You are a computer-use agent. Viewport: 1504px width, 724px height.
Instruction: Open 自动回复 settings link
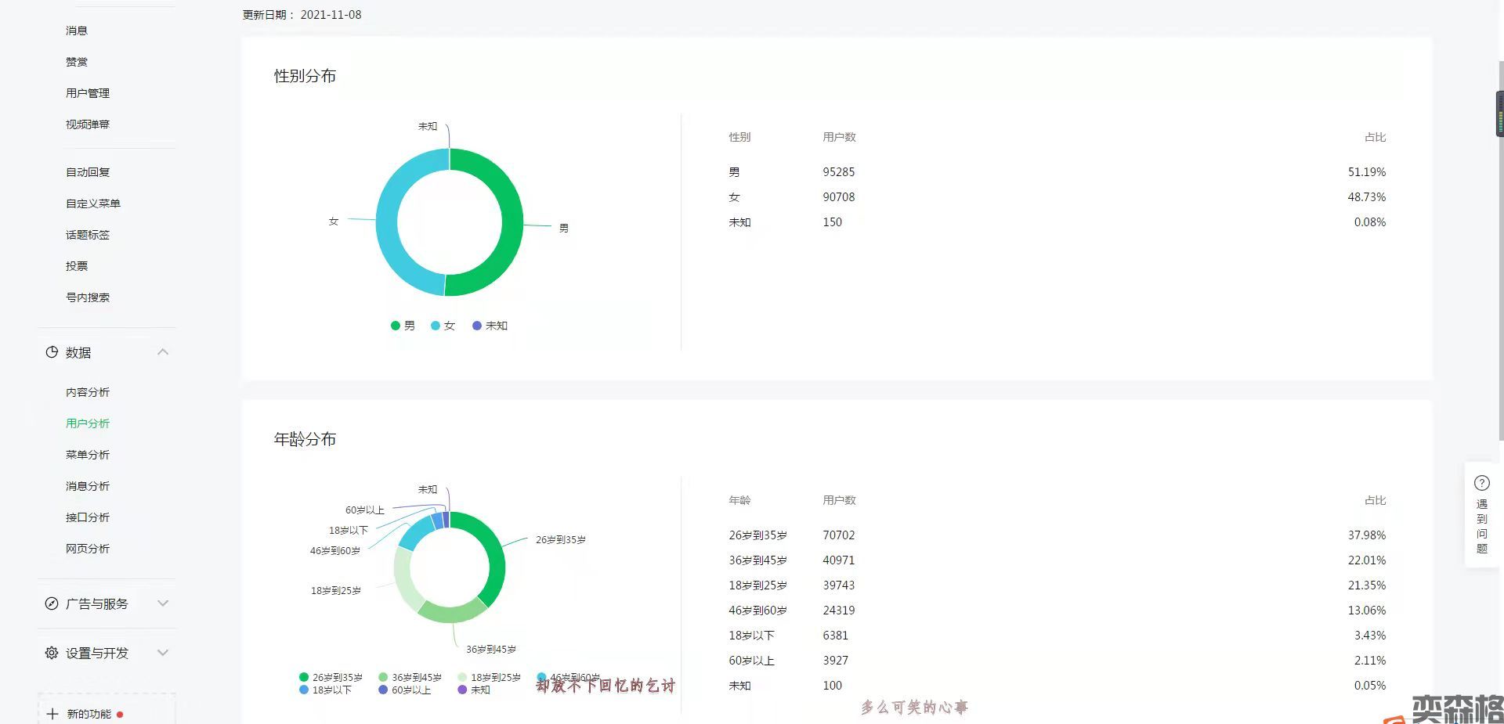pos(88,172)
